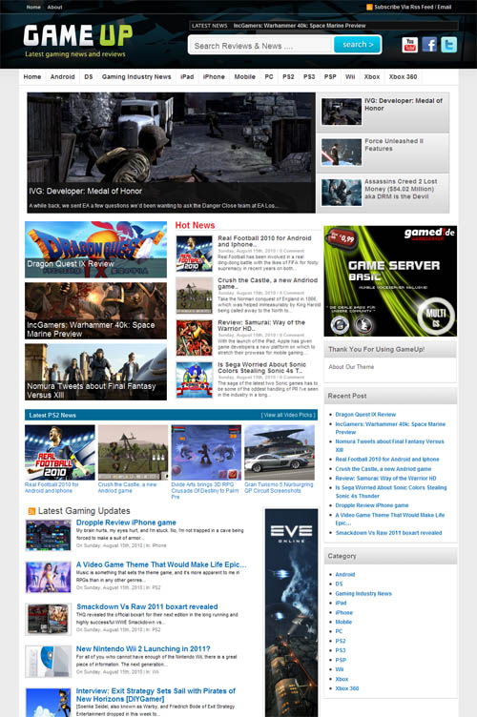Screen dimensions: 477x717
Task: Select PSP in the navigation bar
Action: click(x=330, y=77)
